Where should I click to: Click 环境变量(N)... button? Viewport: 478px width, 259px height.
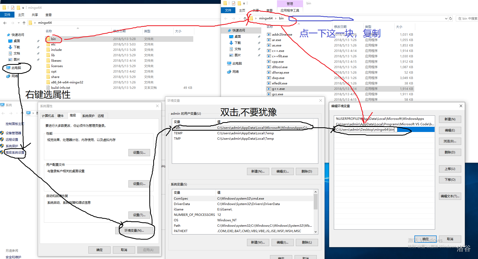134,231
